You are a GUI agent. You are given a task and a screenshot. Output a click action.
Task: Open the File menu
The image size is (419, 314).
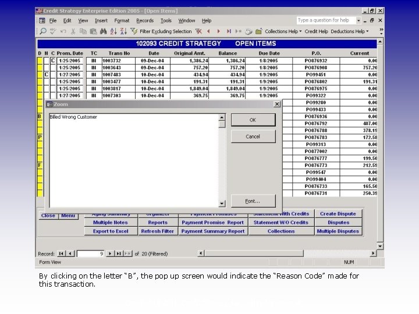pos(52,20)
